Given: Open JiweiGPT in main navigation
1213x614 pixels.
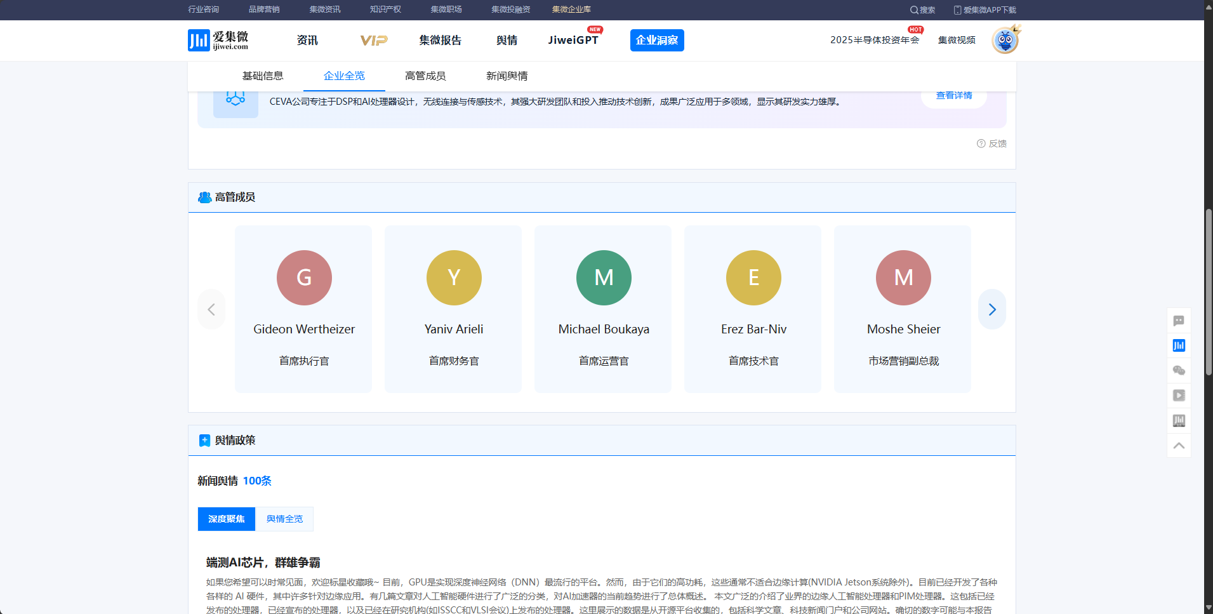Looking at the screenshot, I should [x=573, y=40].
